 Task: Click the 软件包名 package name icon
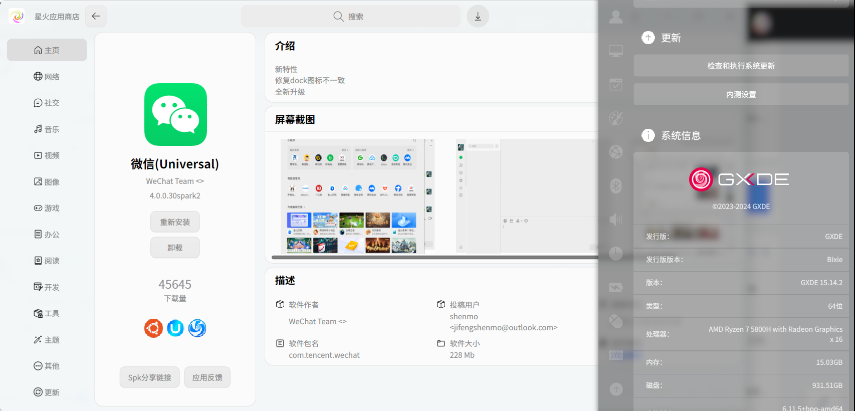click(280, 343)
